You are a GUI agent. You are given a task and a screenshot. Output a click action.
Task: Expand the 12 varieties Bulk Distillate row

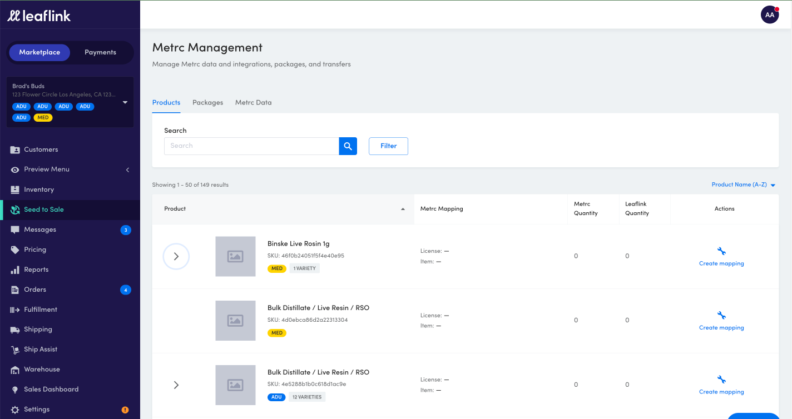point(176,385)
